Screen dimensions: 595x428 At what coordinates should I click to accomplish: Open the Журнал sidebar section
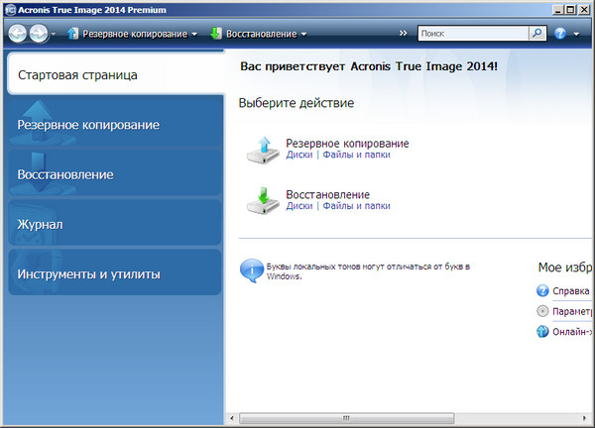[114, 225]
